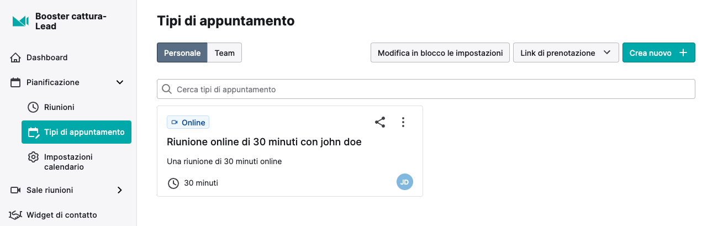Click the share icon on appointment card
Screen dimensions: 702x226
380,122
